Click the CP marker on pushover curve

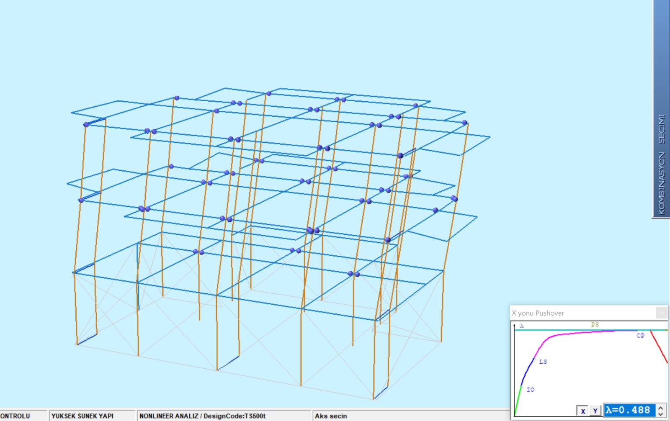pyautogui.click(x=640, y=336)
